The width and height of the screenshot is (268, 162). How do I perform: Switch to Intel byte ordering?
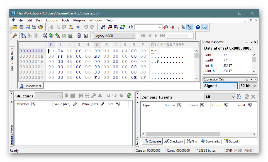pos(204,27)
